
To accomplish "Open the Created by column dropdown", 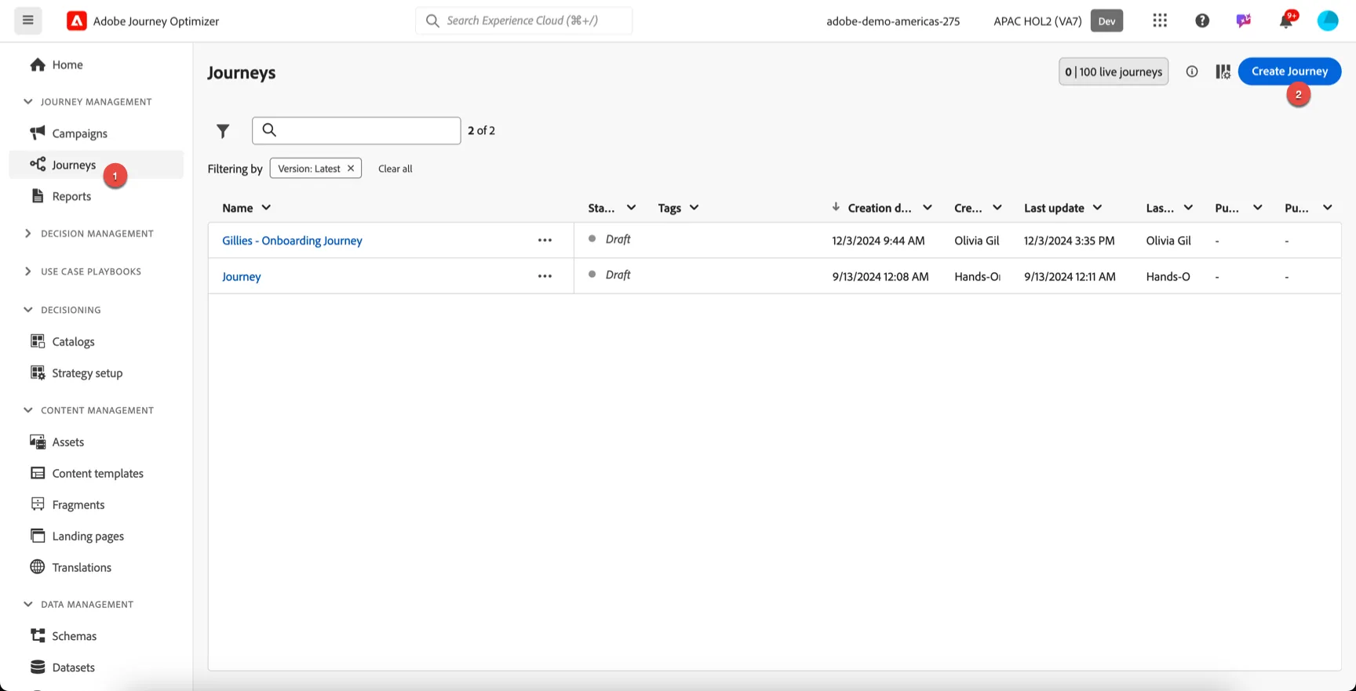I will [x=997, y=208].
